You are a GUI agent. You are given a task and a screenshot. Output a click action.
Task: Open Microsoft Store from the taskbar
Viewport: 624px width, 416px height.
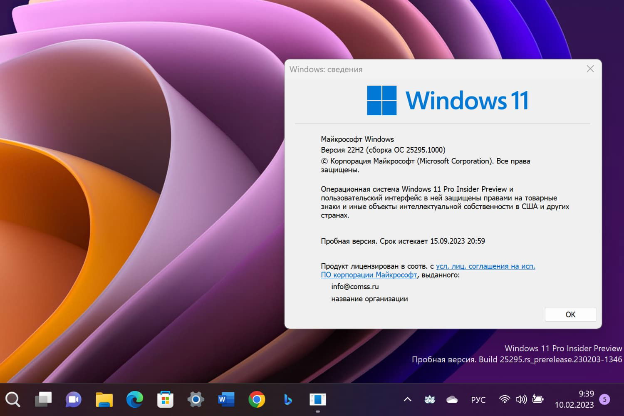(165, 399)
